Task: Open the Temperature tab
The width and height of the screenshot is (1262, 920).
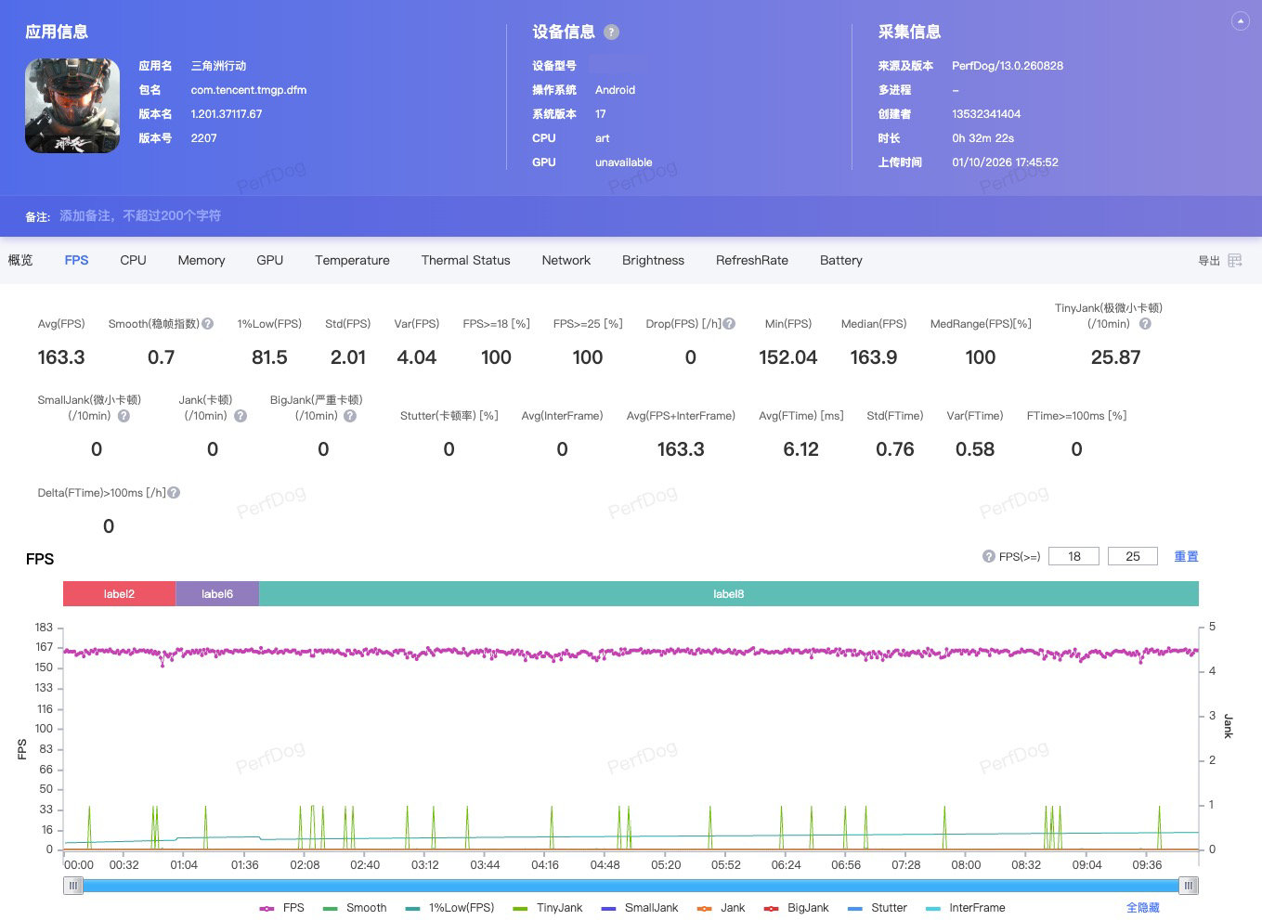Action: pyautogui.click(x=352, y=261)
